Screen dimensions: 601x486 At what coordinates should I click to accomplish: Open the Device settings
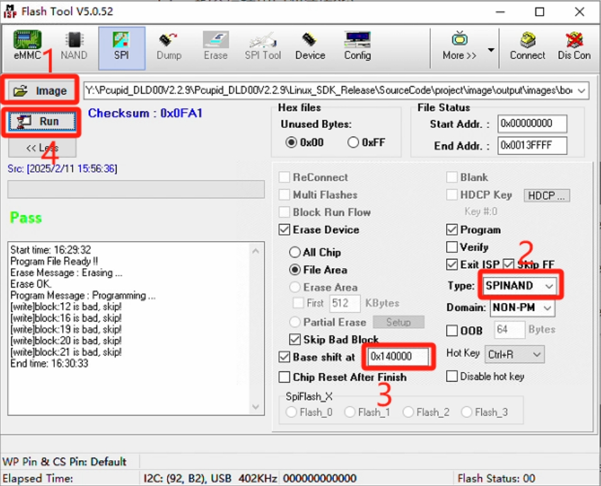[310, 47]
